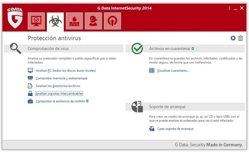Click the magnifying glass virus check icon
The height and width of the screenshot is (152, 249).
15,48
